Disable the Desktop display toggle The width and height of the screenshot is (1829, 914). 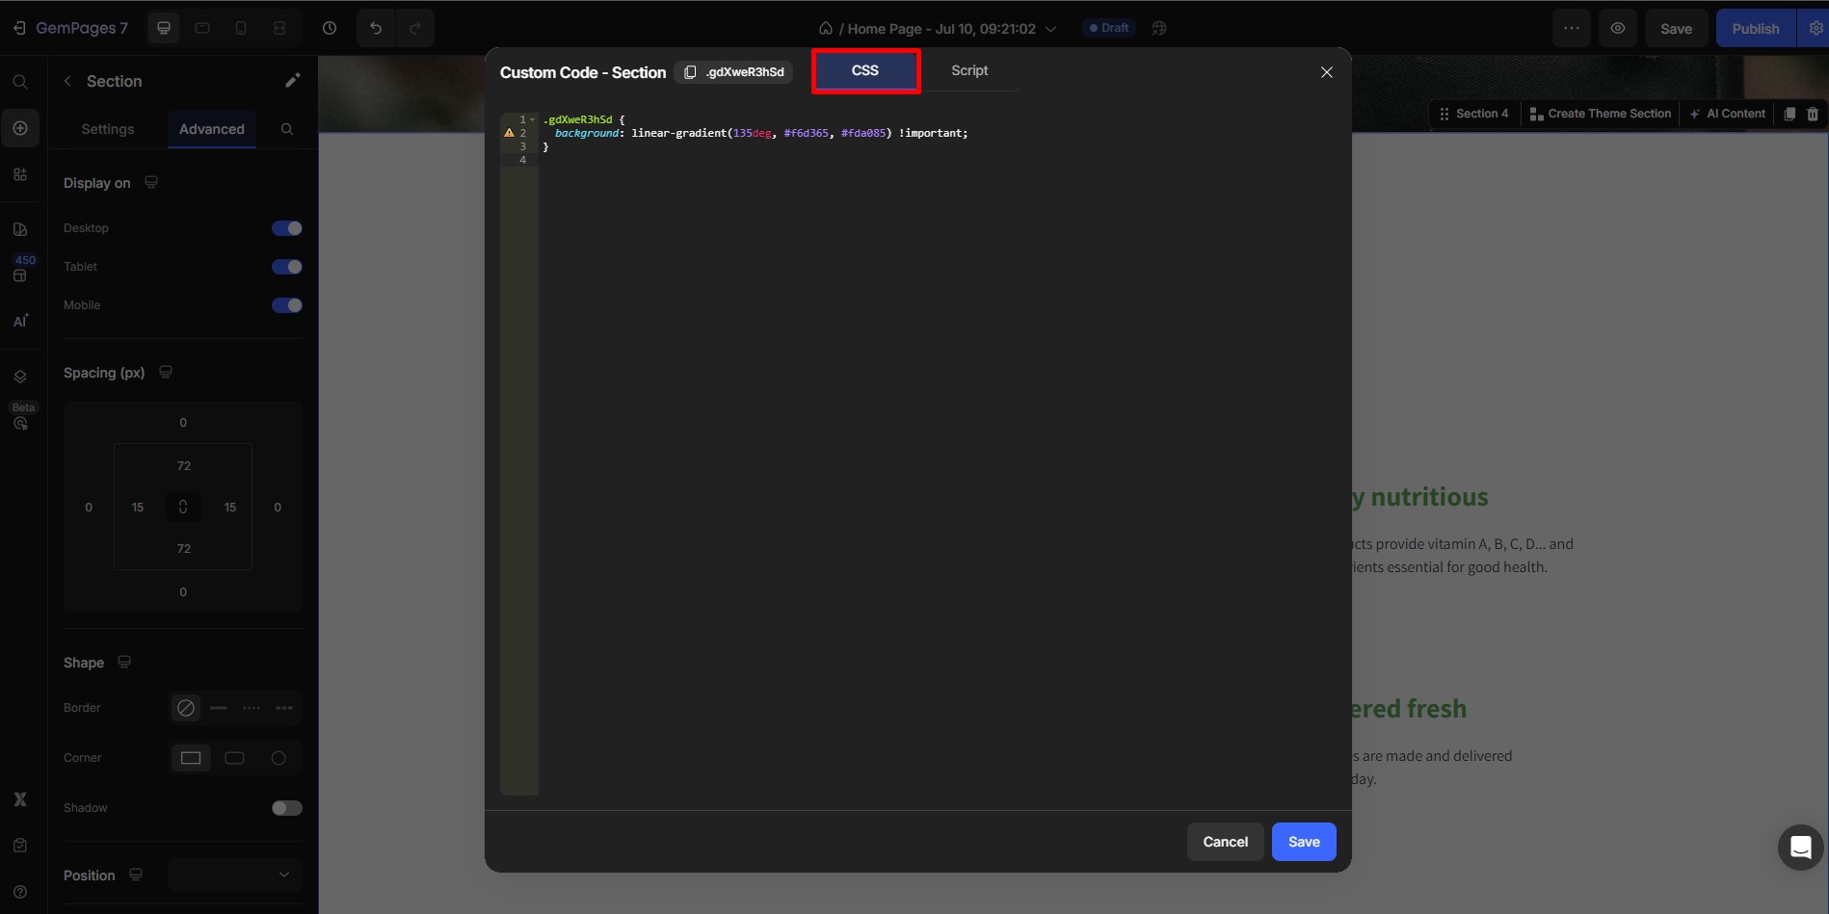coord(286,227)
